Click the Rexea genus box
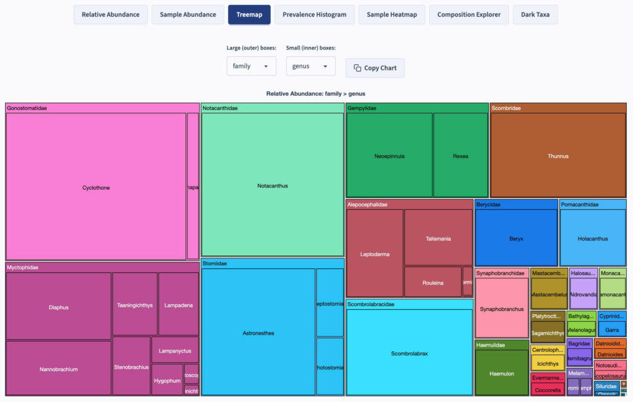 tap(460, 155)
